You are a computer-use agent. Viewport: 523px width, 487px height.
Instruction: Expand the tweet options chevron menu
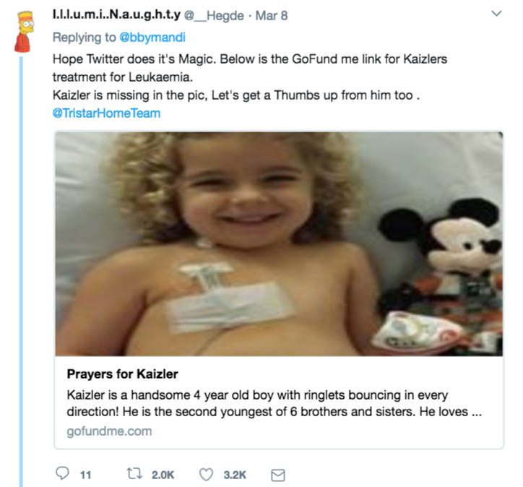(496, 14)
